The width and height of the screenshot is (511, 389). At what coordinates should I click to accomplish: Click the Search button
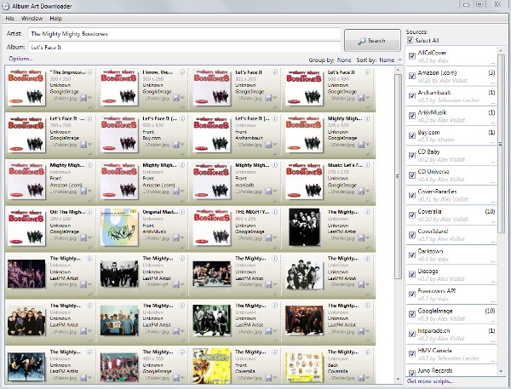pos(372,40)
